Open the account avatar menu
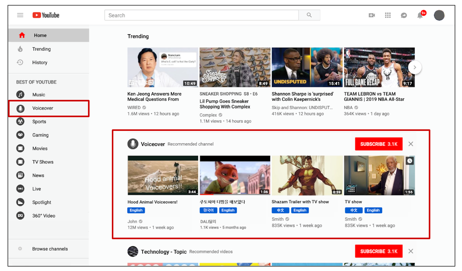This screenshot has height=271, width=462. [x=439, y=15]
